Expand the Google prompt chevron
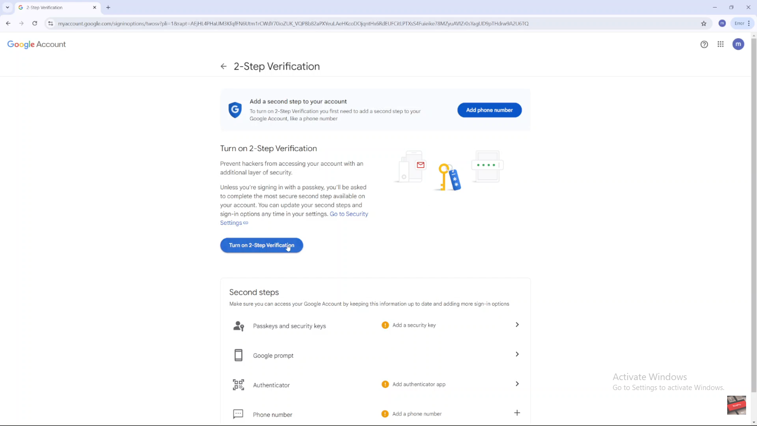Image resolution: width=757 pixels, height=426 pixels. click(x=517, y=354)
